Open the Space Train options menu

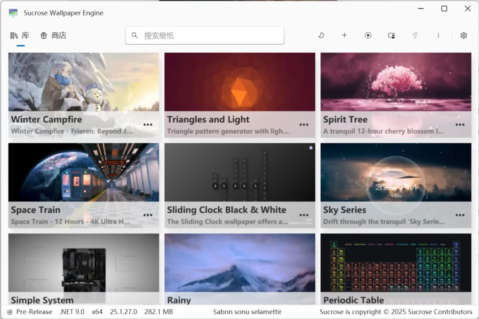[x=148, y=215]
